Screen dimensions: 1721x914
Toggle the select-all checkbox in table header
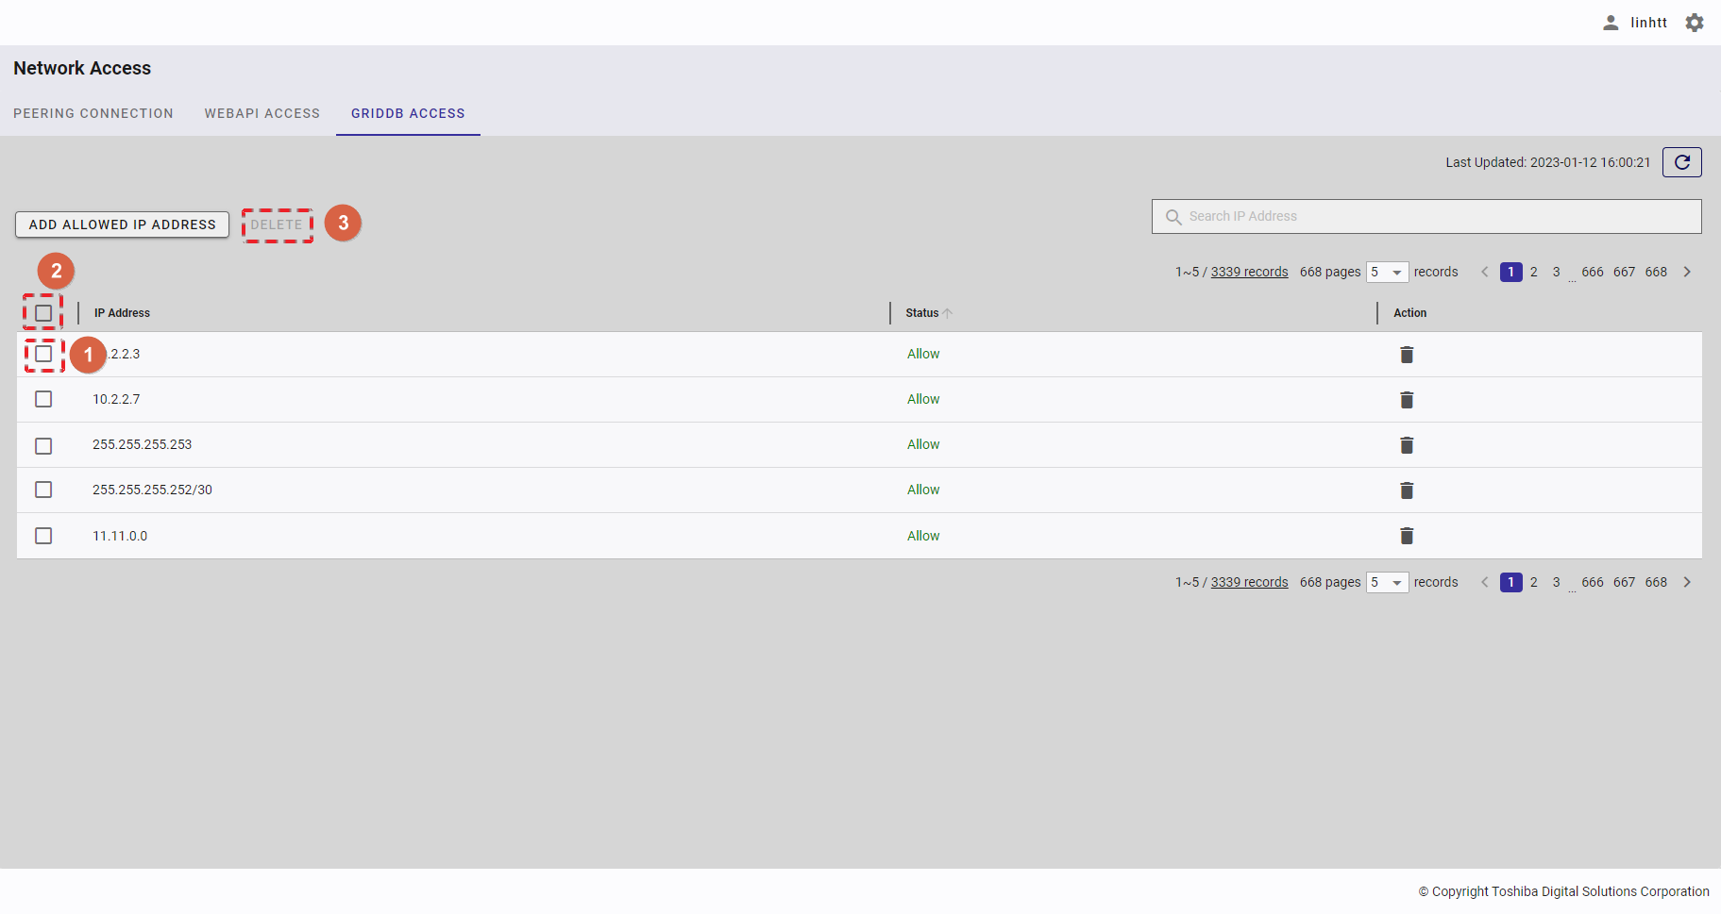(x=43, y=313)
